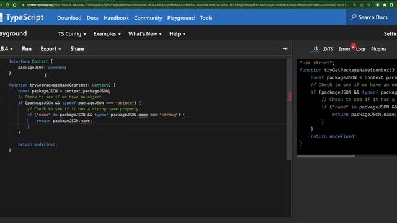Click the Search Docs magnifier icon
Screen dimensions: 397x223
pos(354,17)
